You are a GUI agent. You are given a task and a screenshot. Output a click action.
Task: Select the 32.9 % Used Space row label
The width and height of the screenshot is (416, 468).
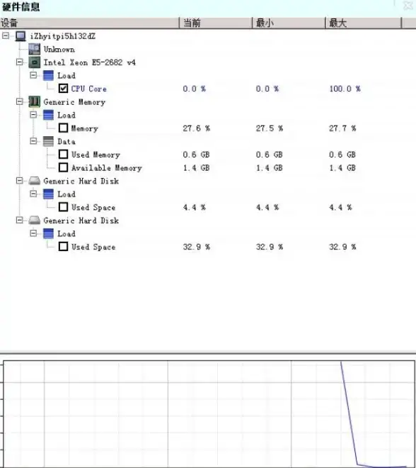click(x=93, y=247)
